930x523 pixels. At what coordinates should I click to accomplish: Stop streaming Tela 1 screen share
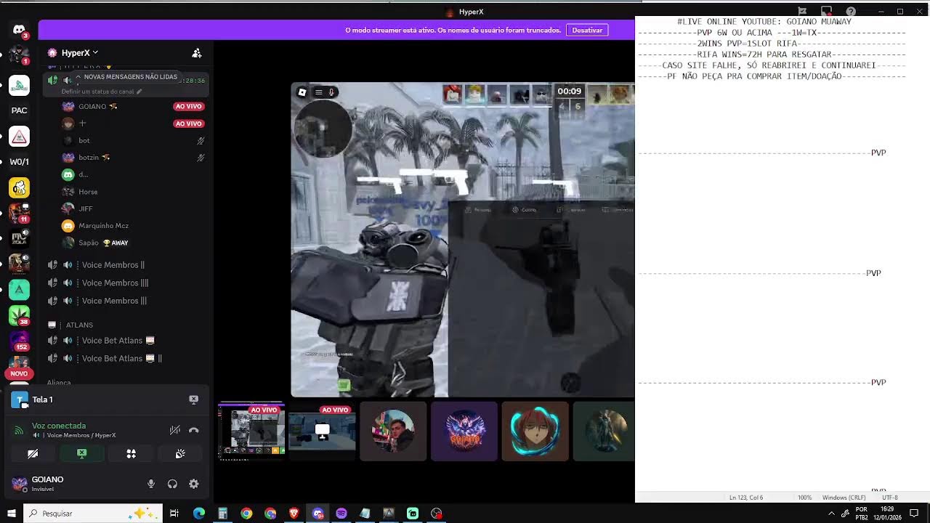pos(193,400)
